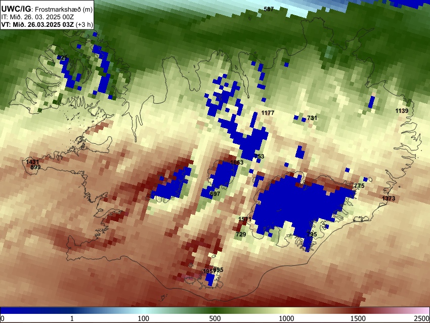Click the map value 753
430x323 pixels.
pos(260,156)
